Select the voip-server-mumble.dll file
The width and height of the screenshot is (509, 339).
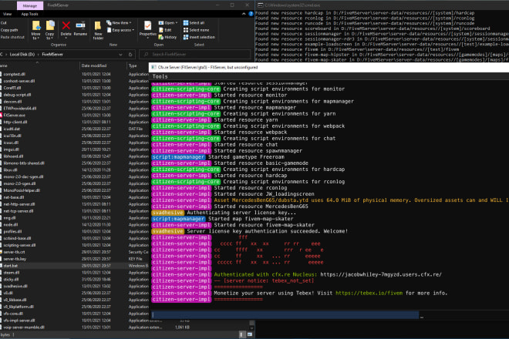24,327
